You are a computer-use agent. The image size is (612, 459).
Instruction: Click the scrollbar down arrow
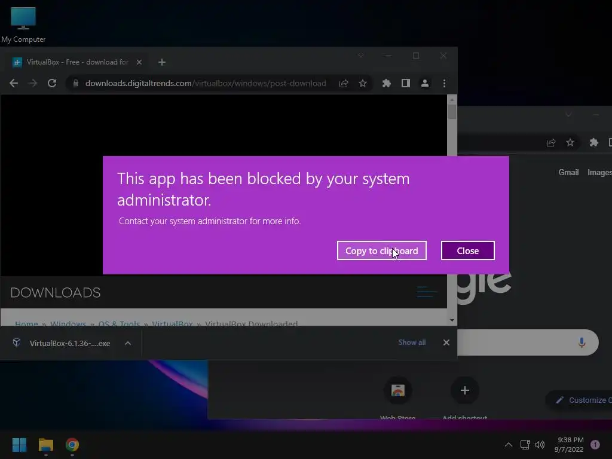[452, 320]
